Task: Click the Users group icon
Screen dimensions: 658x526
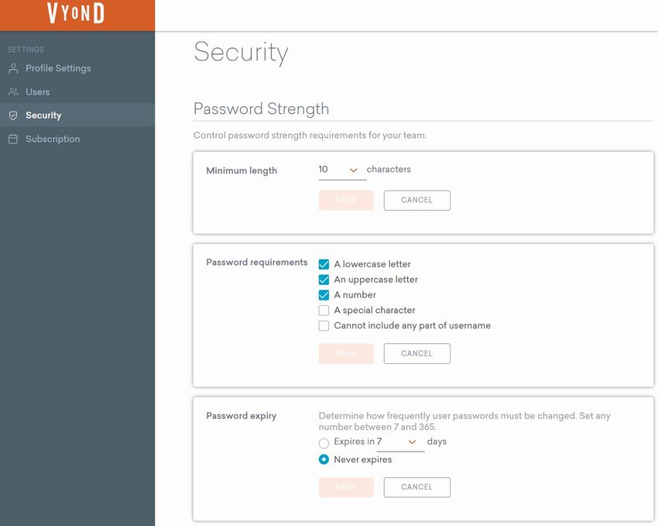Action: point(13,92)
